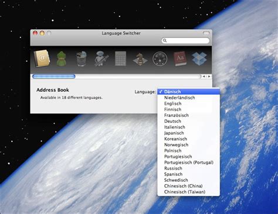Choose Portugiesisch (Portugal) from the list
This screenshot has height=214, width=278.
point(188,163)
